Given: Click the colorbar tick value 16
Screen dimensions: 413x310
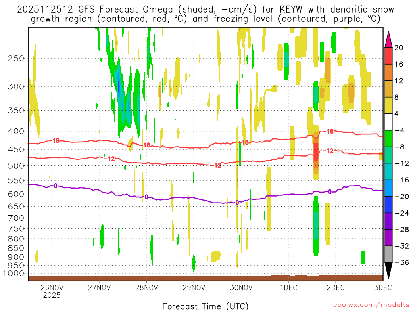Looking at the screenshot, I should coord(399,64).
